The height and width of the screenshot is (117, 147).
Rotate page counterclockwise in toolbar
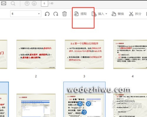click(47, 14)
